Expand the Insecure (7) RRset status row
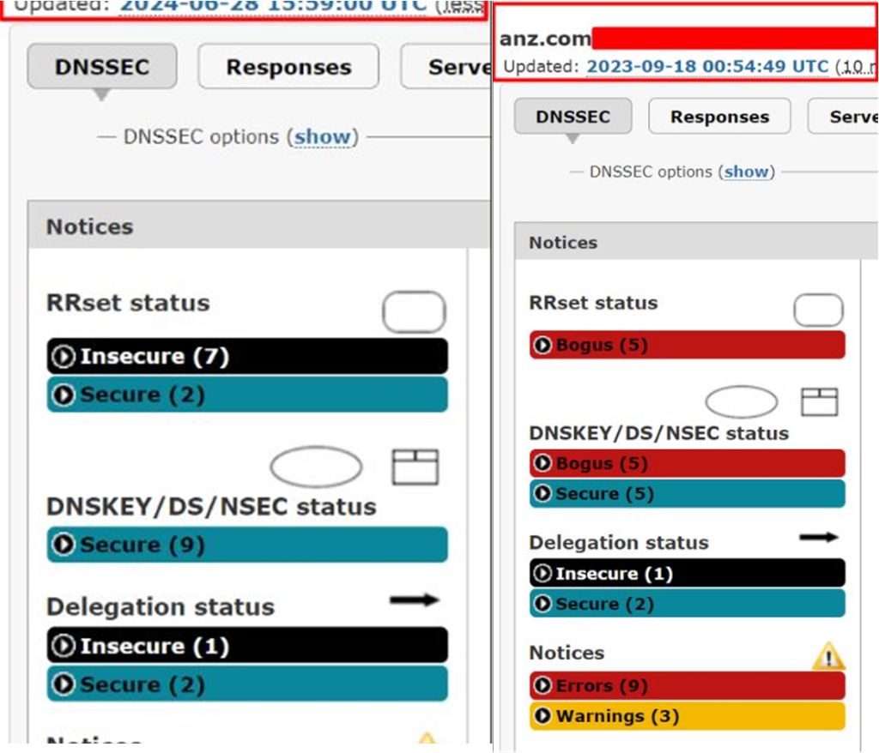The image size is (879, 753). [x=64, y=357]
